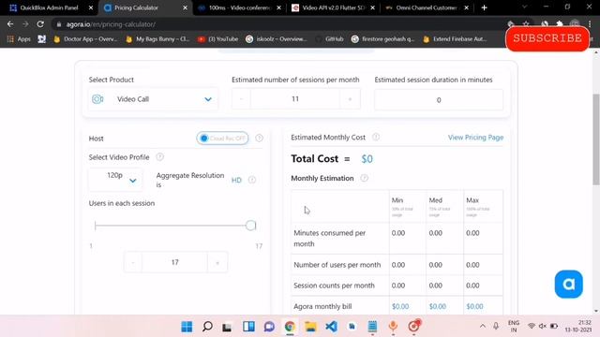Bookmark this page with the star icon
The width and height of the screenshot is (600, 337).
coord(526,23)
